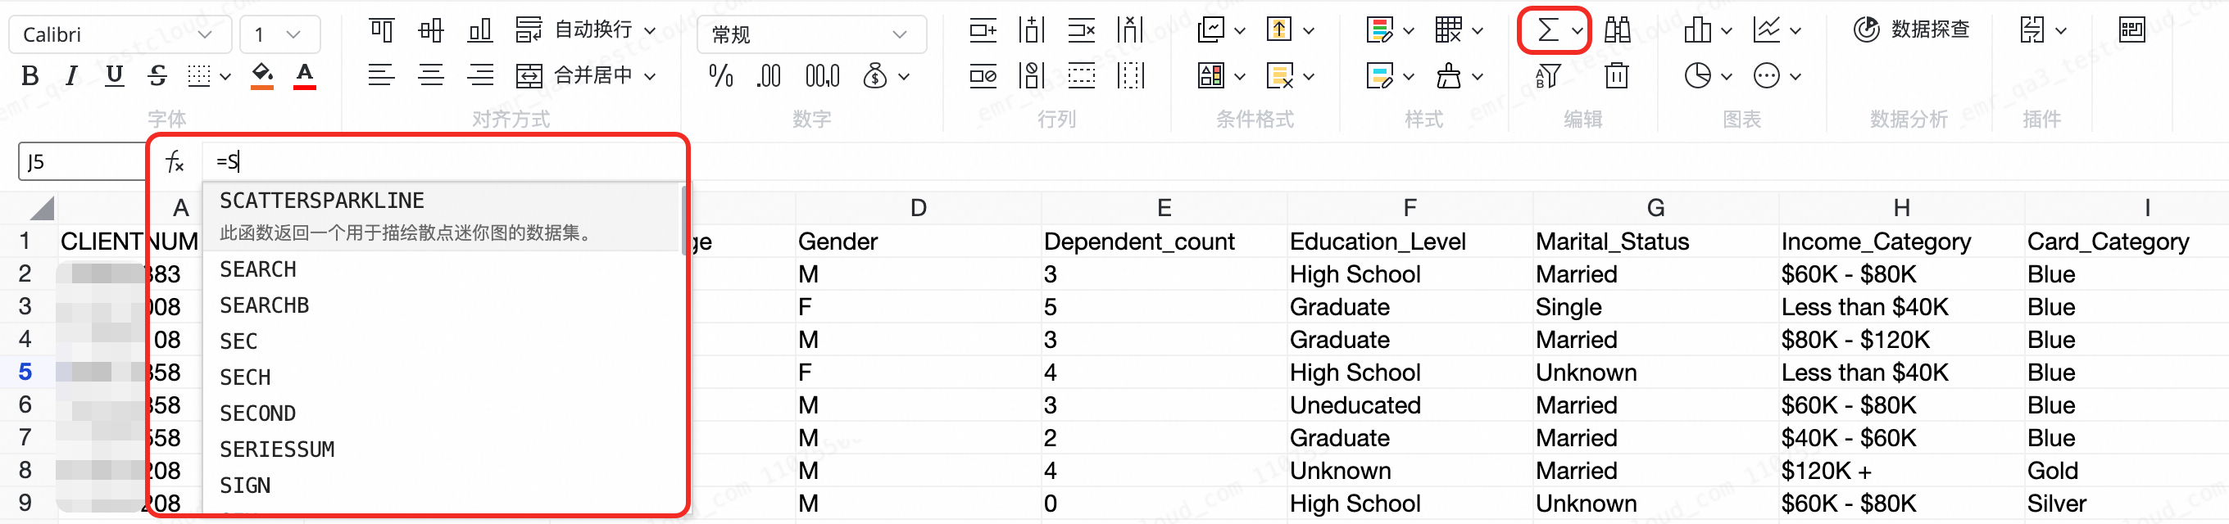
Task: Click the AutoSum sigma icon
Action: point(1547,31)
